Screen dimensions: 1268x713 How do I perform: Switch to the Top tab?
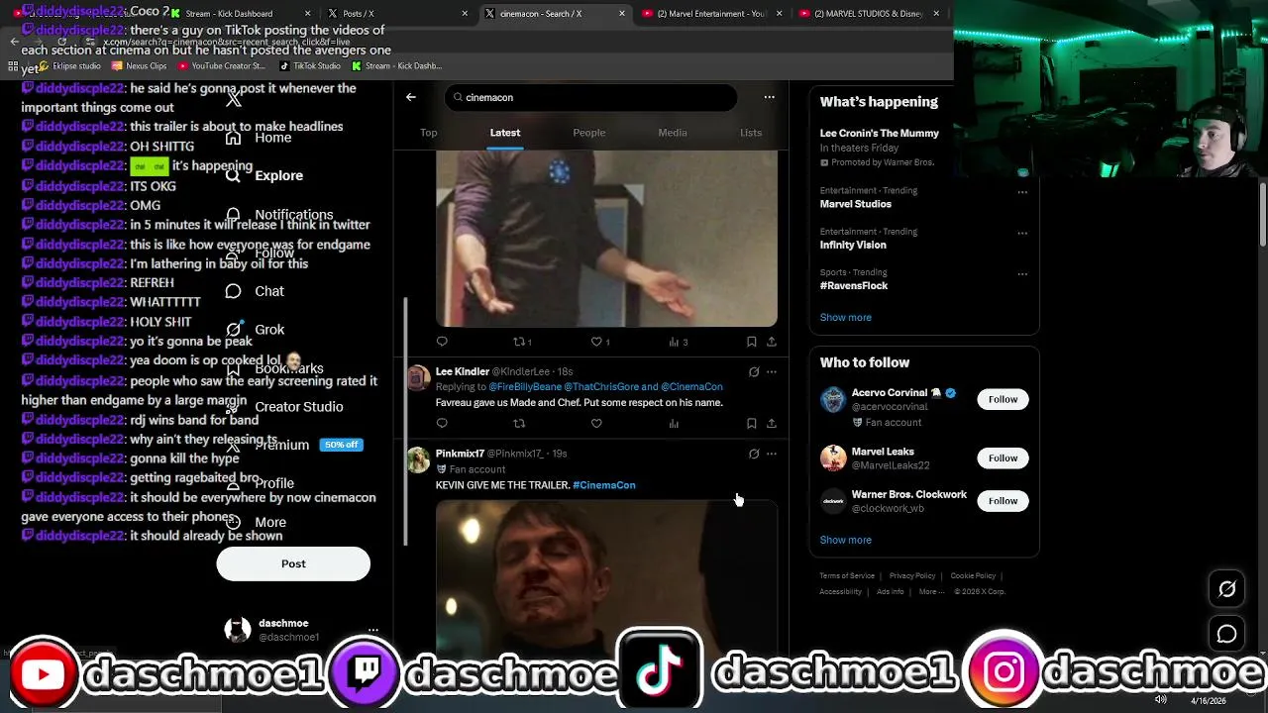428,133
